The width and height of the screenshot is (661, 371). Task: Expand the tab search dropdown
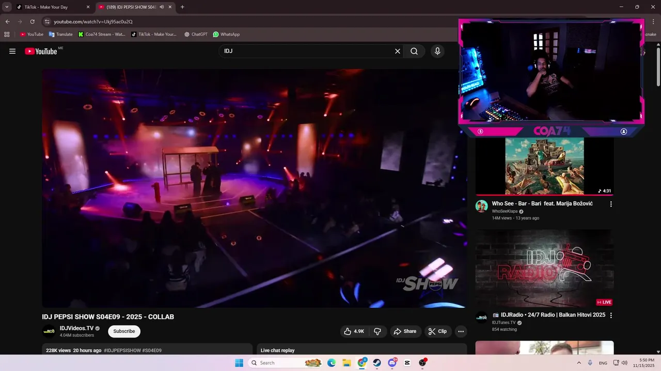click(7, 7)
